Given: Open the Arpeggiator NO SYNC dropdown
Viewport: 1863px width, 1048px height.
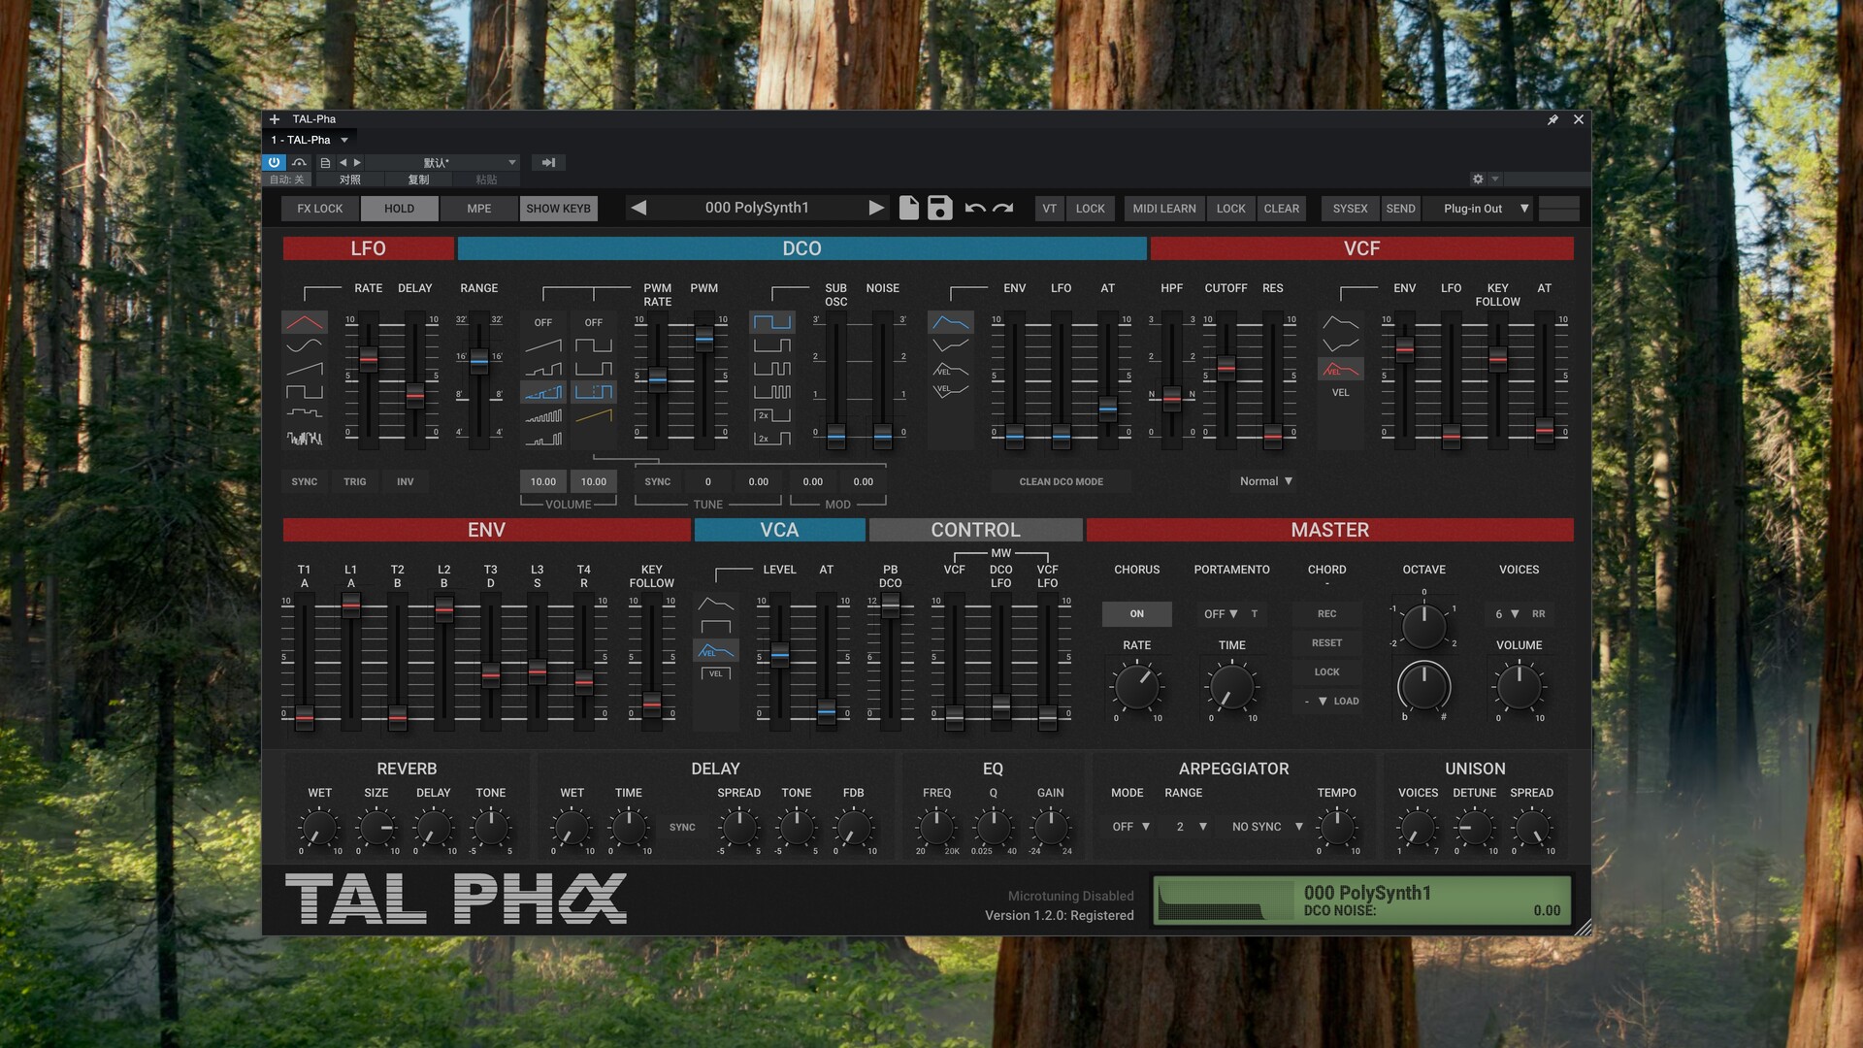Looking at the screenshot, I should click(1267, 827).
